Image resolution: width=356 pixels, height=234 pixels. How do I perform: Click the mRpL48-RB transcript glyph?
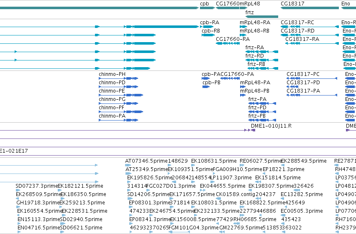pyautogui.click(x=243, y=35)
